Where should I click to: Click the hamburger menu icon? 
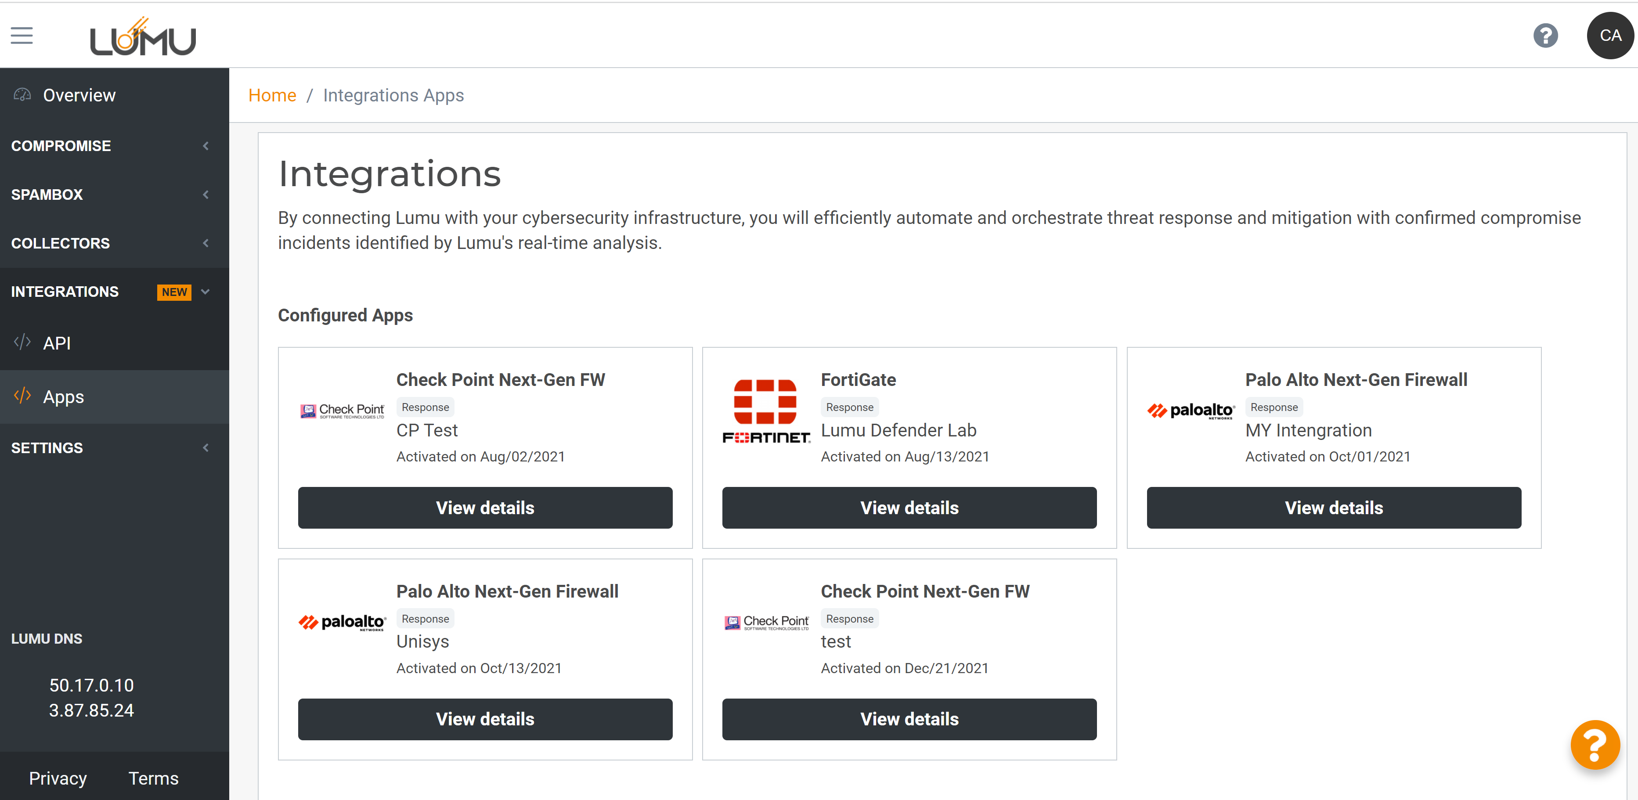22,36
